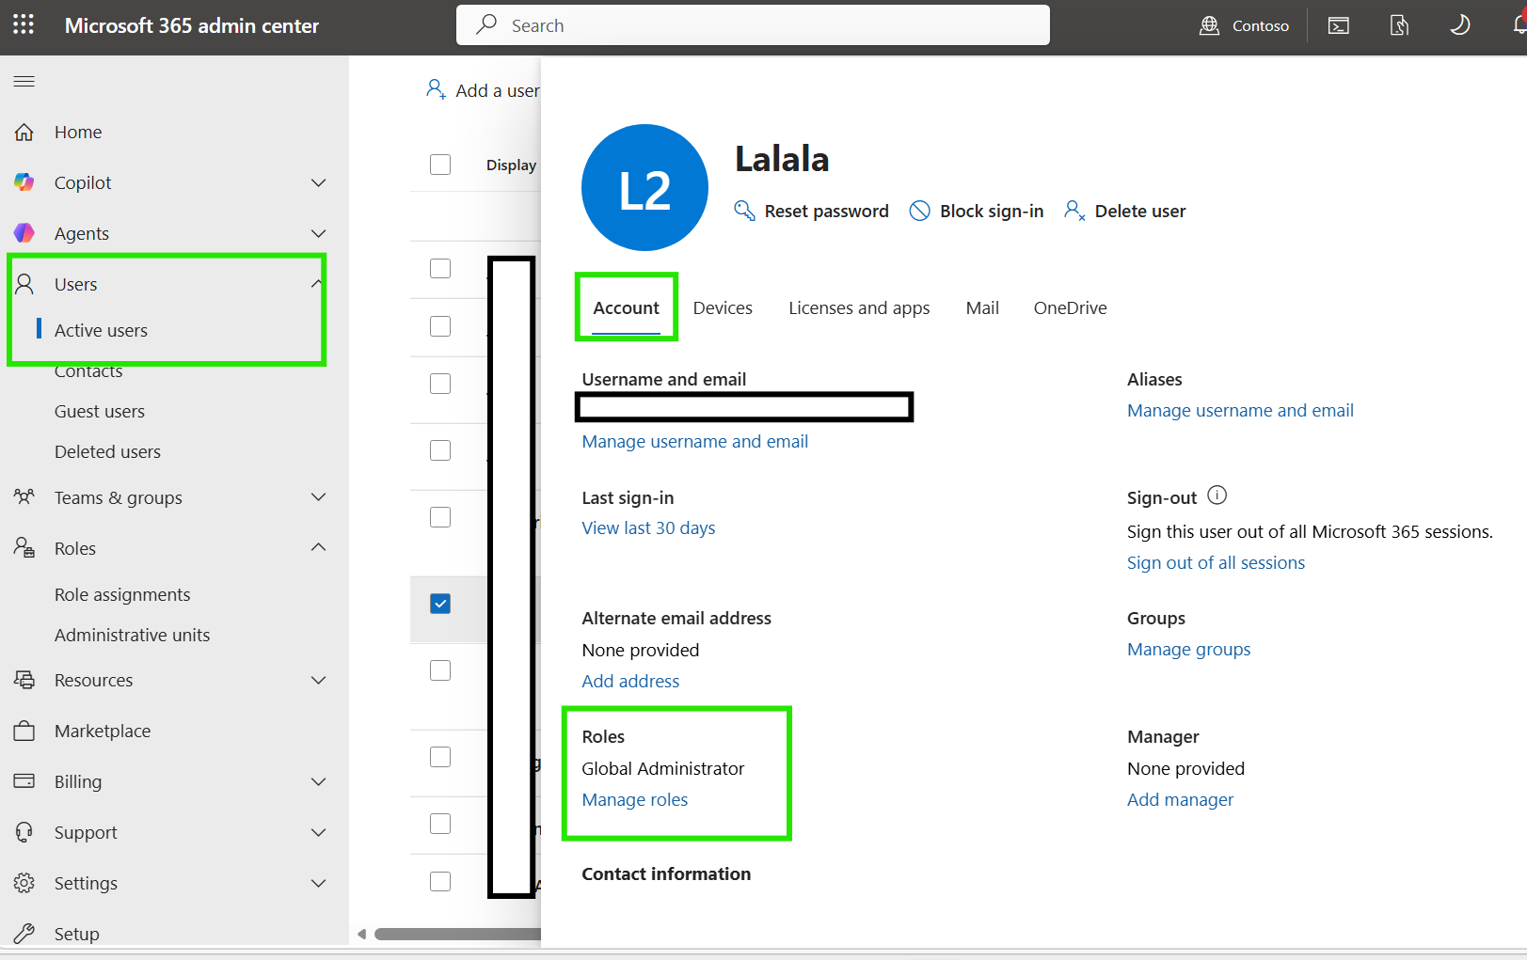Click Add address link
The image size is (1527, 960).
tap(630, 681)
